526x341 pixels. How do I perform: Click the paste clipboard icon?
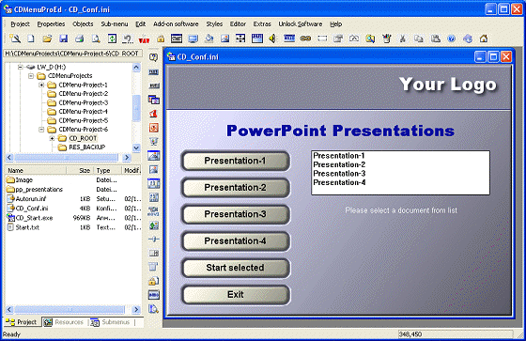click(x=436, y=39)
